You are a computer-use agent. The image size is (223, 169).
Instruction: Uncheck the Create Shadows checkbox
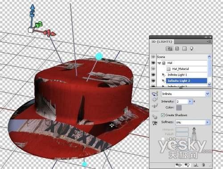[x=163, y=115]
